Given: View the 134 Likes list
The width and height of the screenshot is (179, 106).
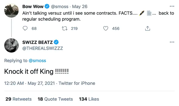Looking at the screenshot, I should (x=89, y=99).
